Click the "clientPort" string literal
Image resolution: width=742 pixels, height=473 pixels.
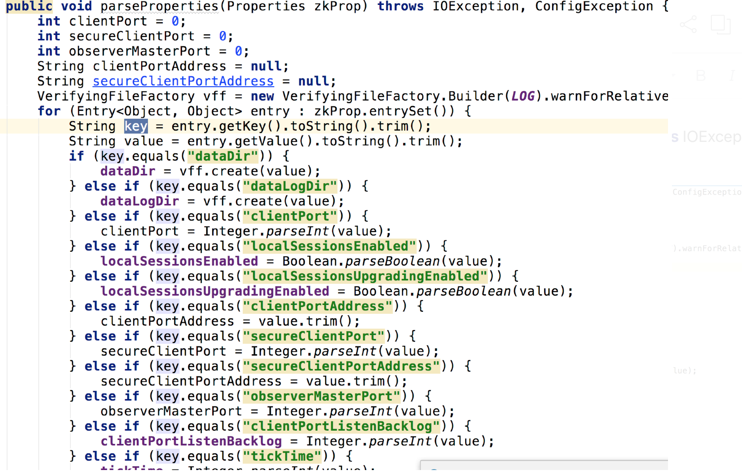(290, 216)
